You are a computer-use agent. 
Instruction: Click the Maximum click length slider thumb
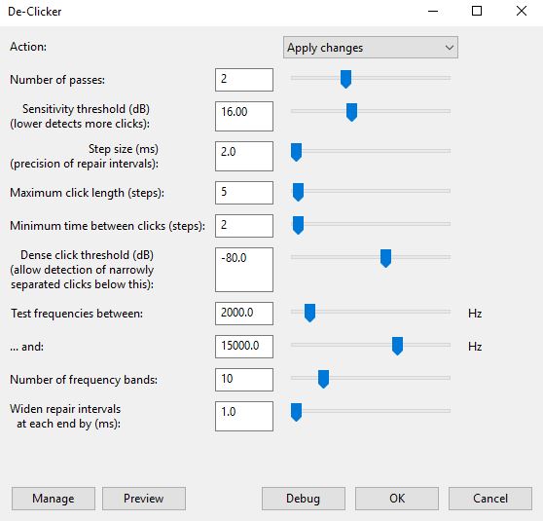(298, 192)
